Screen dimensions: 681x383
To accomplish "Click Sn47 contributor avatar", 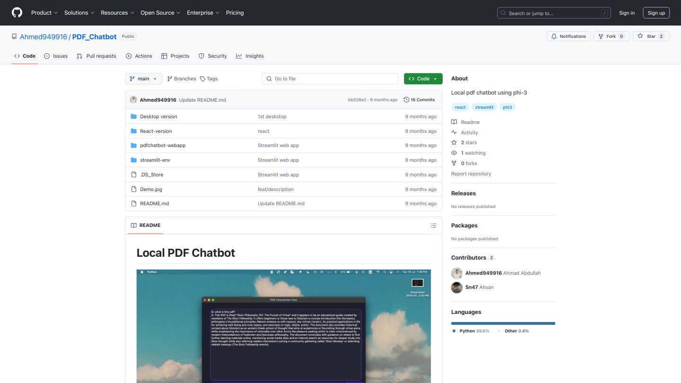I will (x=457, y=287).
